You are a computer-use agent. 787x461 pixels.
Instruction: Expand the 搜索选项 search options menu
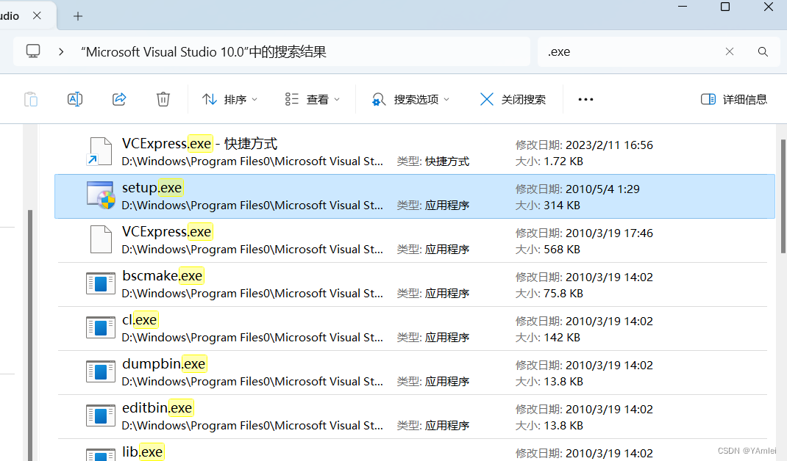pos(410,100)
